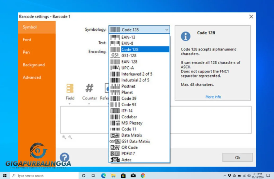Click the Counter hash icon
The image size is (274, 179).
click(x=89, y=88)
